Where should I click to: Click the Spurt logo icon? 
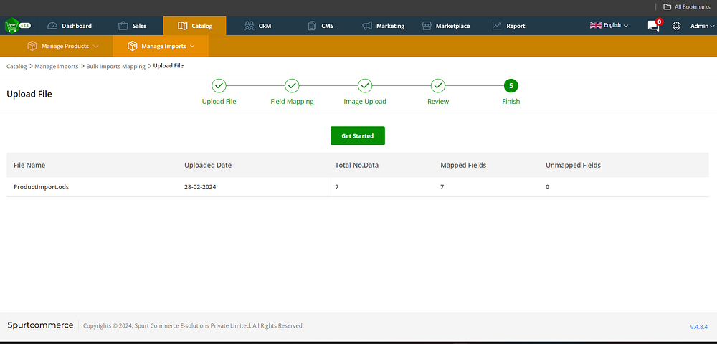[x=11, y=26]
